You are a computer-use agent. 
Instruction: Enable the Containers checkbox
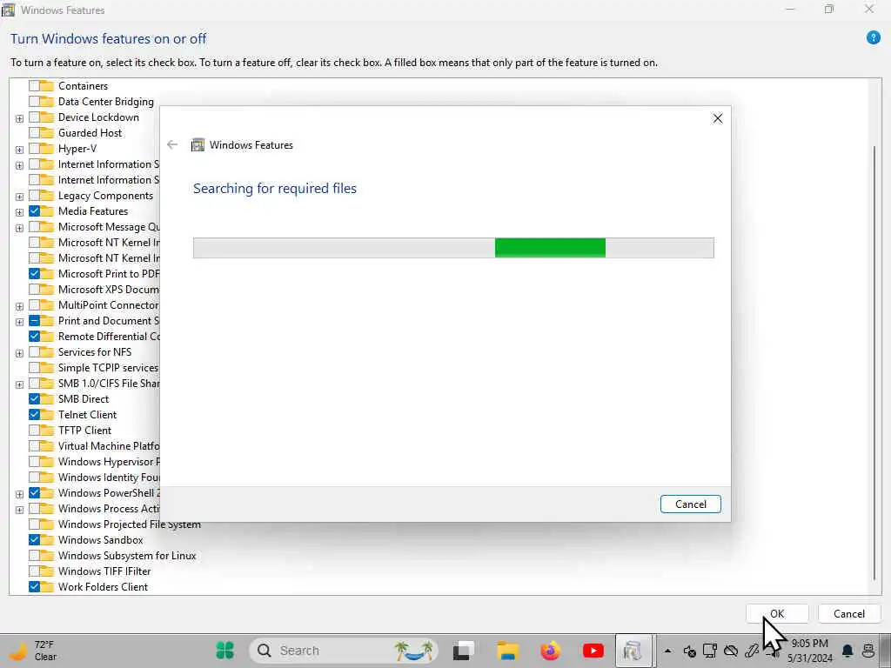coord(34,86)
